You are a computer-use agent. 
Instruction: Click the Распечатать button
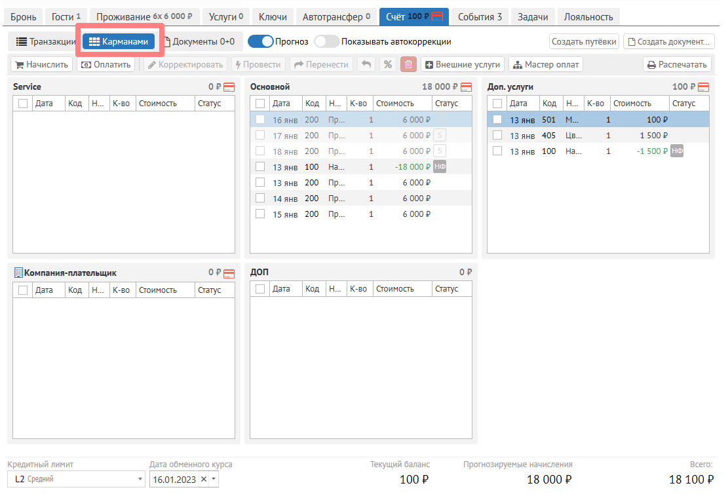click(677, 65)
